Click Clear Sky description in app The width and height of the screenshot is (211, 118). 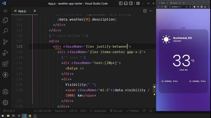pos(183,70)
